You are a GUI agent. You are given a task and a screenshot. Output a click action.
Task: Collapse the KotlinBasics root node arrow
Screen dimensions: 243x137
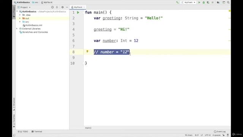(17, 11)
